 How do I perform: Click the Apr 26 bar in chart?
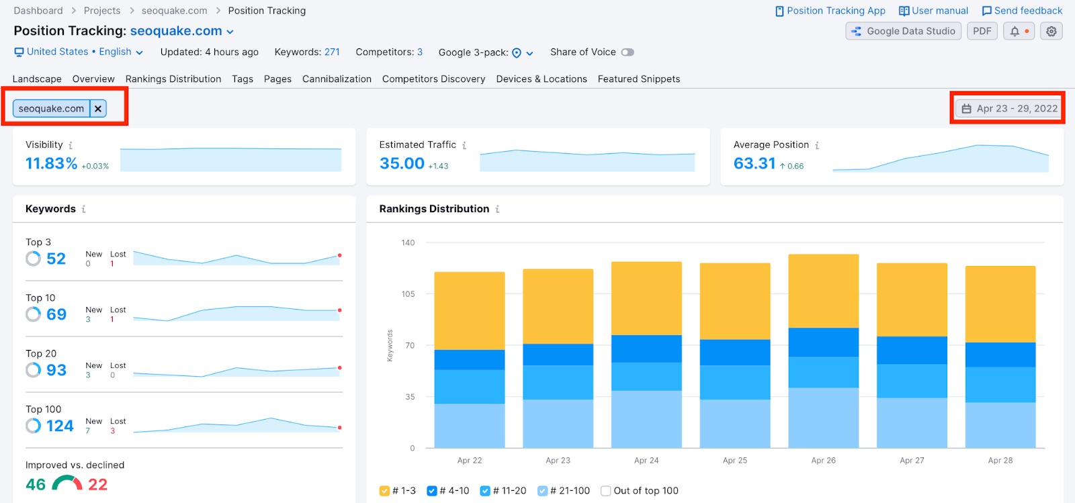click(824, 351)
